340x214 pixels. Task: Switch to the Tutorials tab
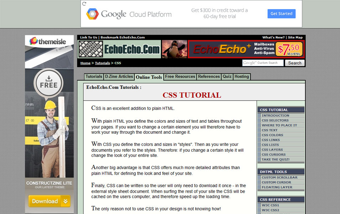click(94, 76)
